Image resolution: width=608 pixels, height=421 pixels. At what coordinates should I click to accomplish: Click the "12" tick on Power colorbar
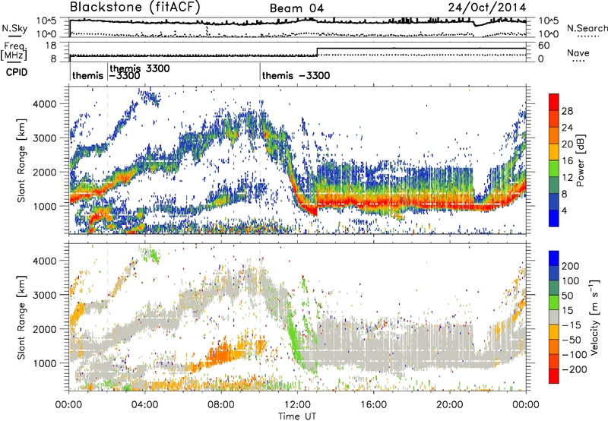point(567,177)
